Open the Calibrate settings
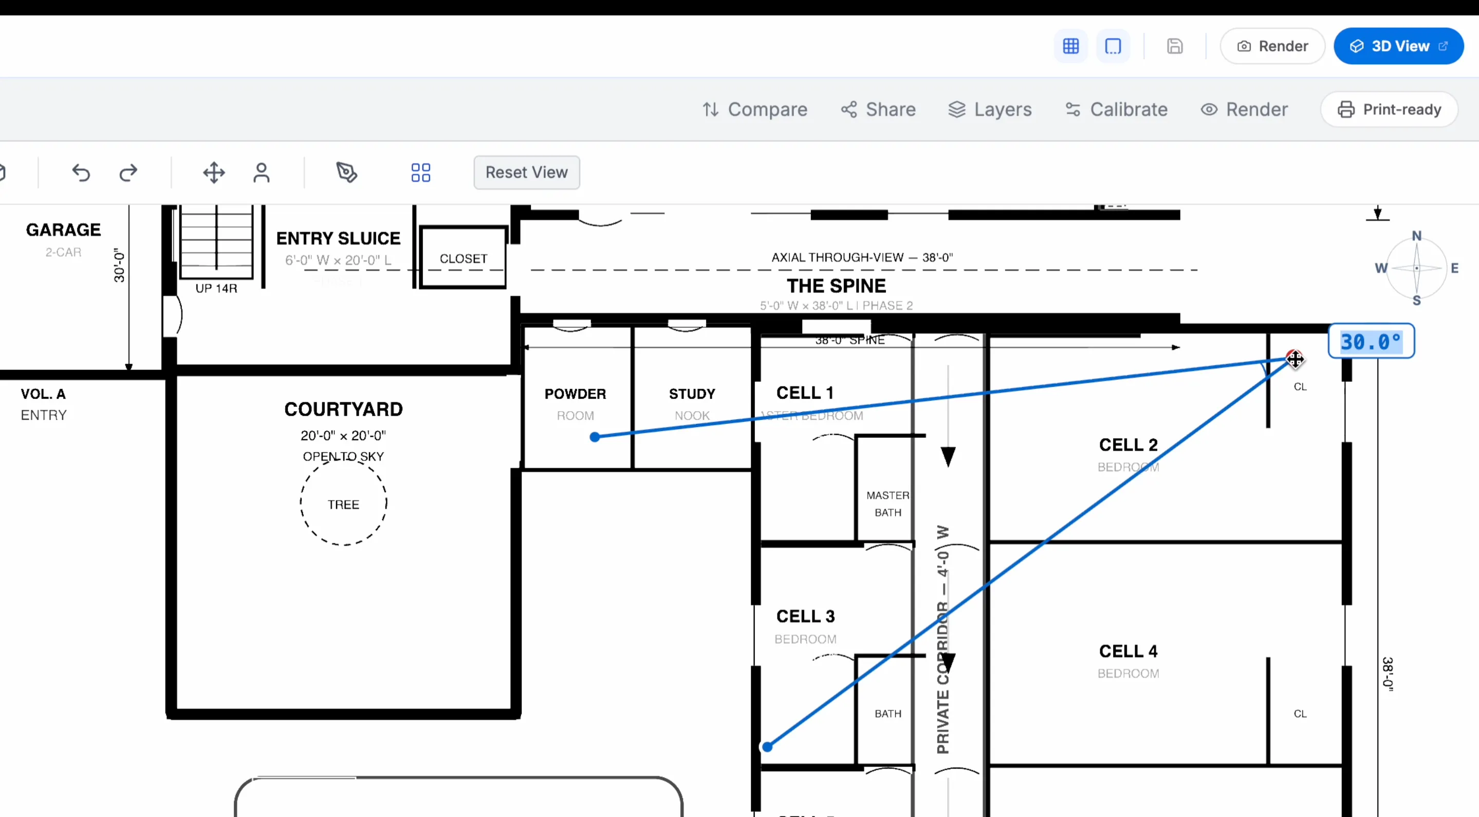This screenshot has height=817, width=1479. (1116, 109)
